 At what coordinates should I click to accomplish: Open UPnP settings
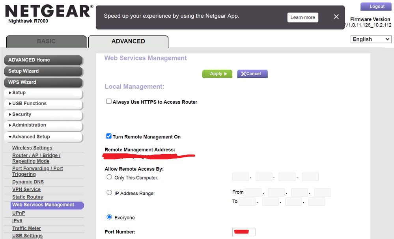coord(19,213)
